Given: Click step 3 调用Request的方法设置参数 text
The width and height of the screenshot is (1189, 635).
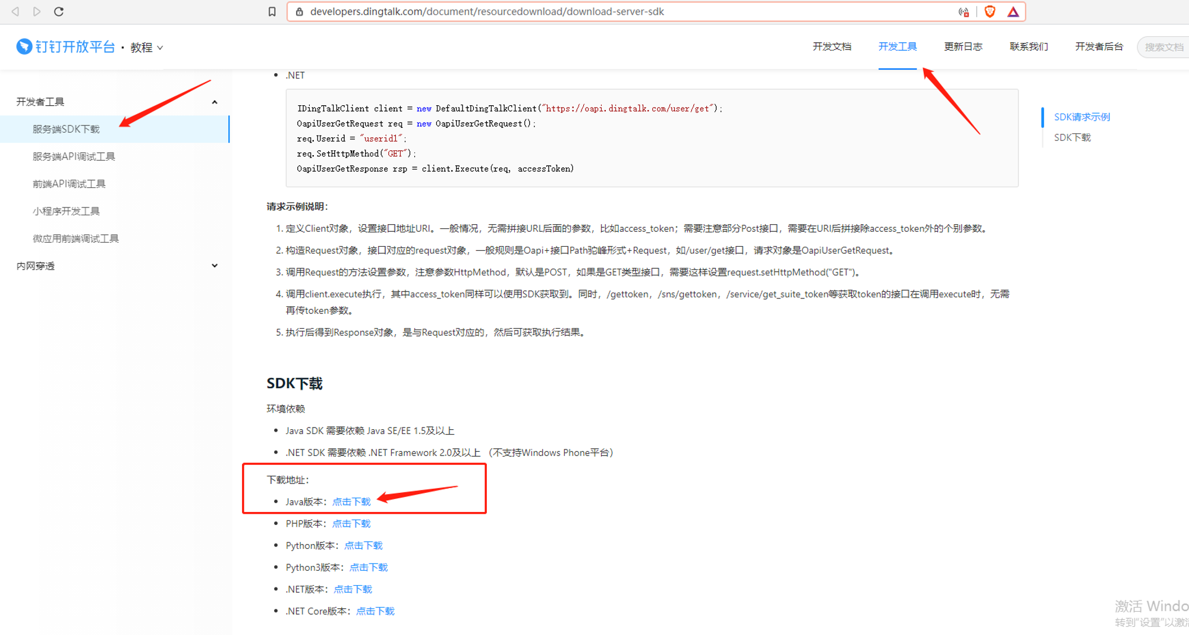Looking at the screenshot, I should tap(573, 272).
